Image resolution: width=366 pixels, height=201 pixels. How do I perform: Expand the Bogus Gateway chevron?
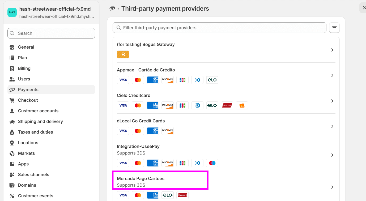click(332, 50)
